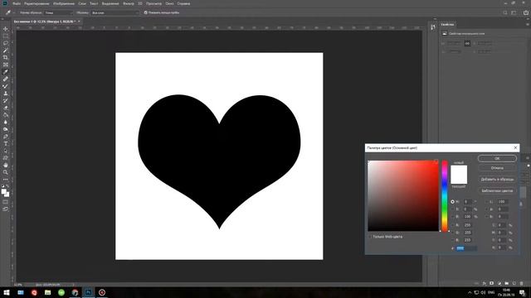Select the Frame tool
The image size is (531, 298).
pyautogui.click(x=6, y=65)
